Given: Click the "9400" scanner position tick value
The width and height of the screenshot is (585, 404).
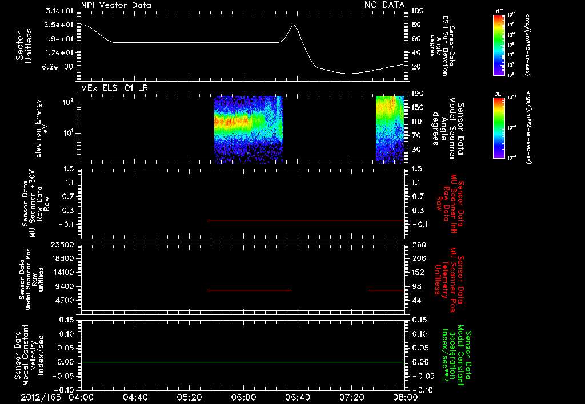Looking at the screenshot, I should pyautogui.click(x=64, y=286).
